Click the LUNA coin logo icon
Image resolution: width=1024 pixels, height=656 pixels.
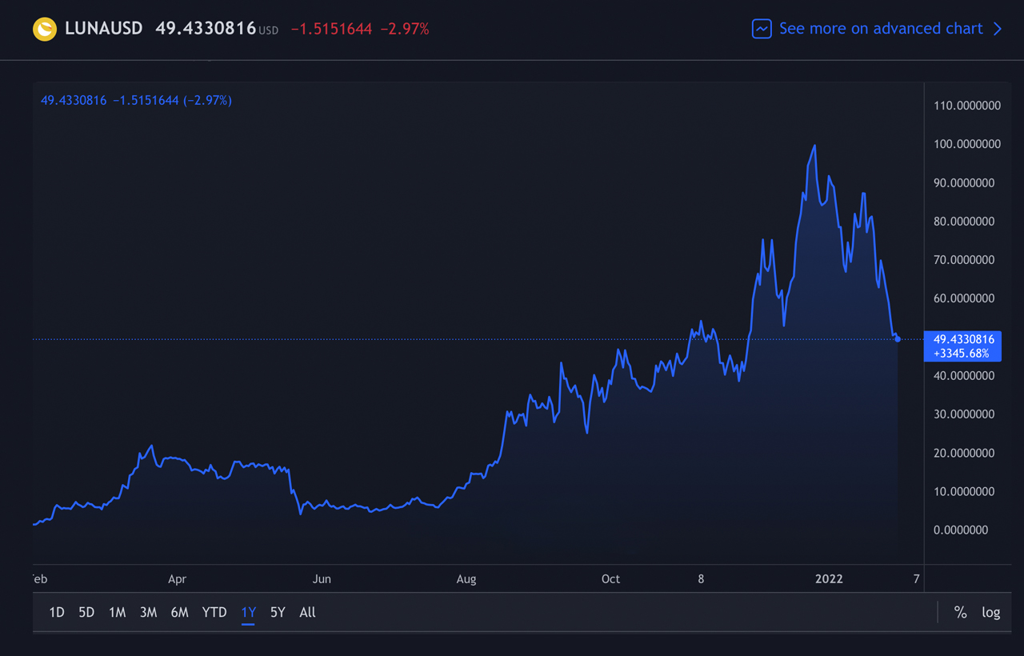[46, 29]
